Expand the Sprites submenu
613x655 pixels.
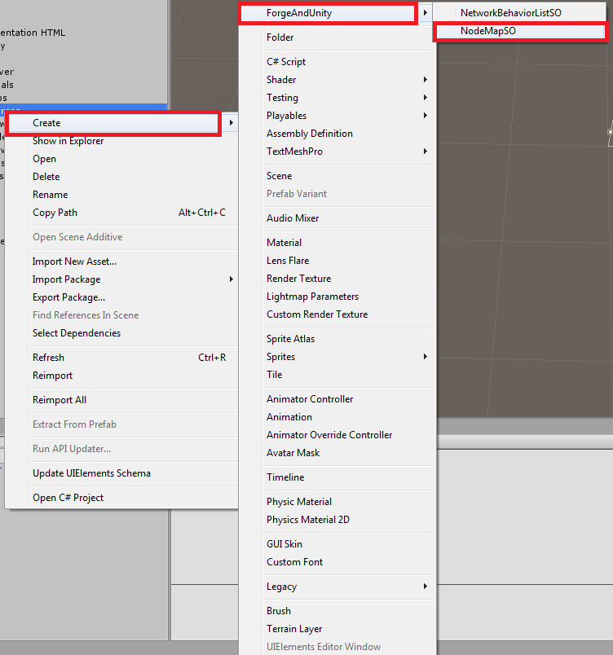(x=337, y=357)
